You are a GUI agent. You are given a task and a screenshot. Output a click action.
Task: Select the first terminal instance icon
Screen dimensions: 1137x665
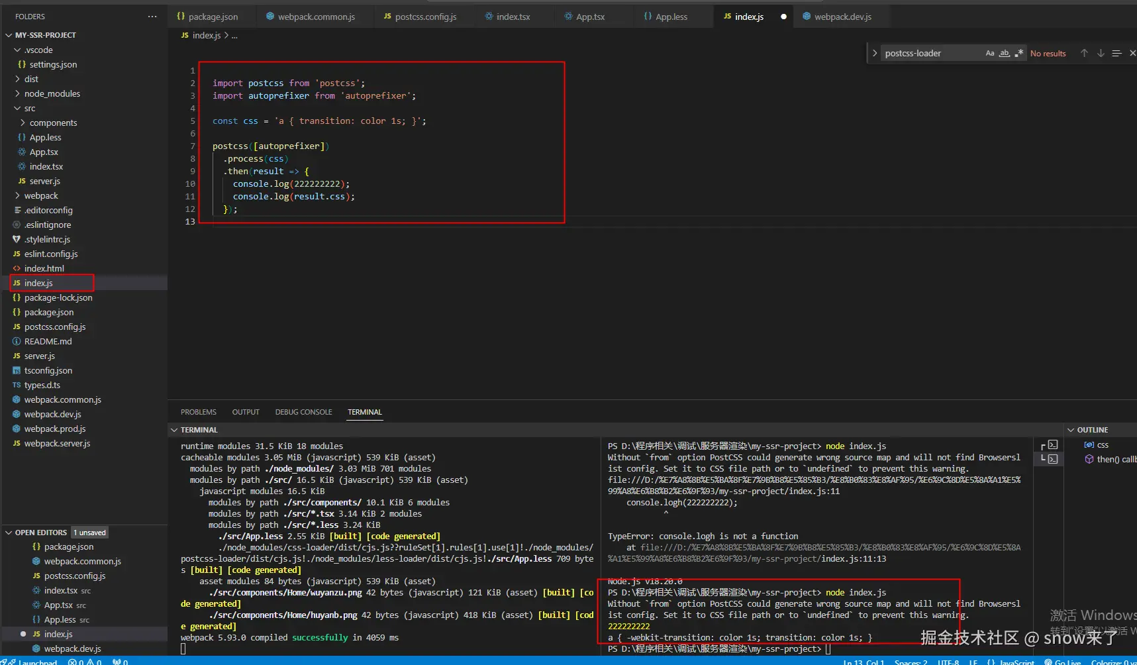coord(1053,445)
